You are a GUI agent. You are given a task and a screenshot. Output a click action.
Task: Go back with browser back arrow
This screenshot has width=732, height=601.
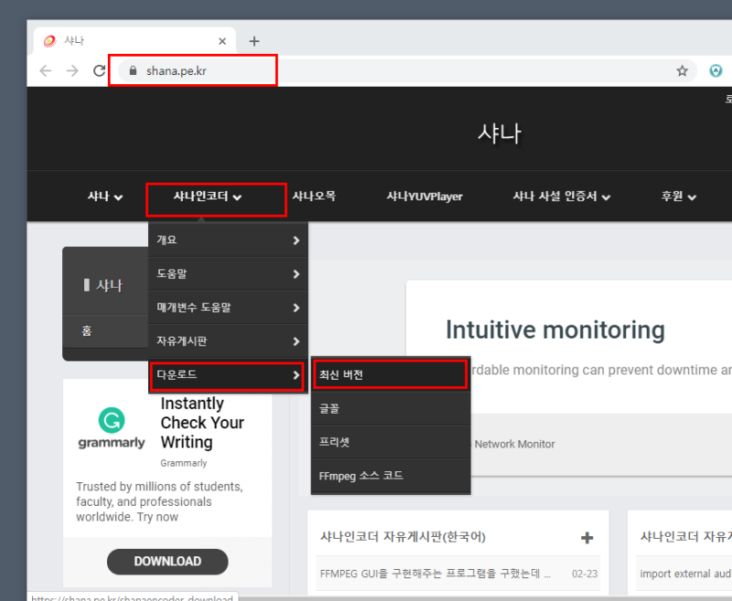[x=45, y=71]
